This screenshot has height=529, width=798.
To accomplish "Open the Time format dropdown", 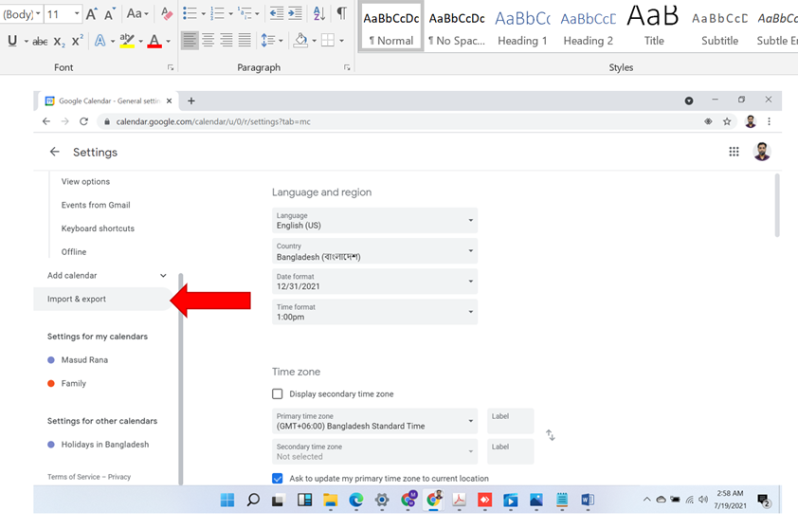I will pyautogui.click(x=374, y=312).
